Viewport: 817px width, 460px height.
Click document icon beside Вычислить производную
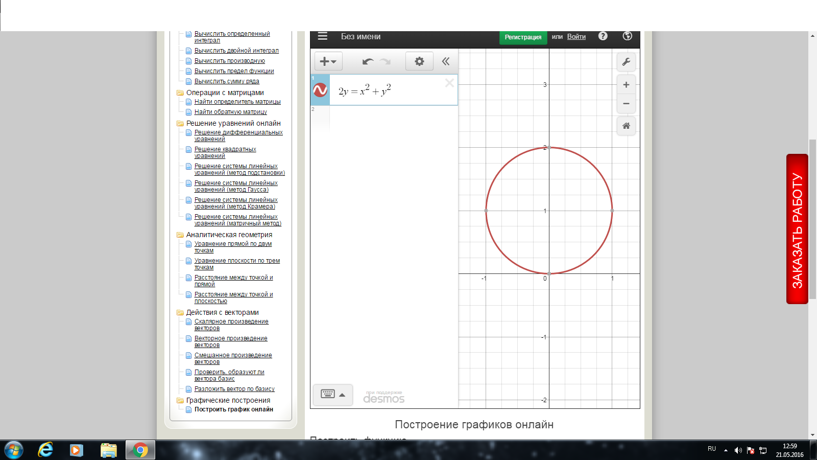click(x=189, y=61)
